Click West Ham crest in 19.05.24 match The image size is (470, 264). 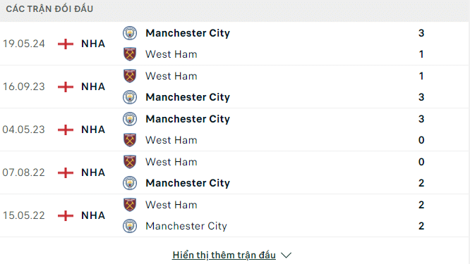130,54
